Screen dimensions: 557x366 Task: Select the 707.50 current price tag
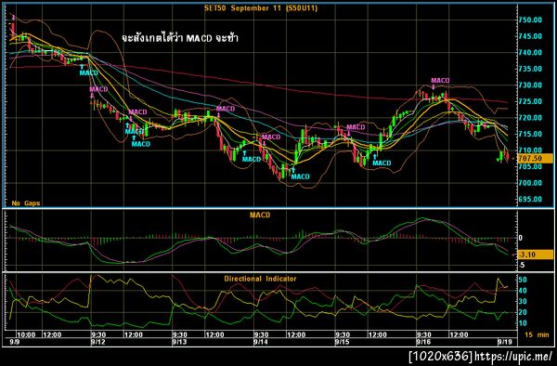pyautogui.click(x=536, y=159)
